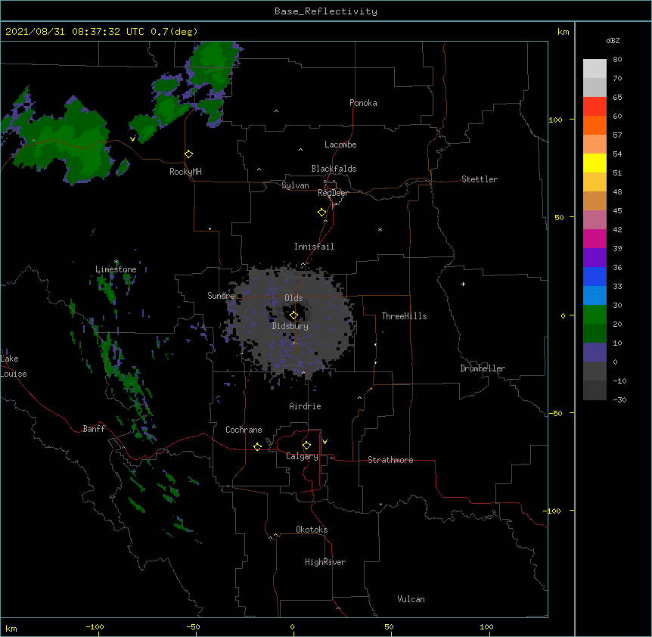Click the Lake Louise label

[14, 366]
